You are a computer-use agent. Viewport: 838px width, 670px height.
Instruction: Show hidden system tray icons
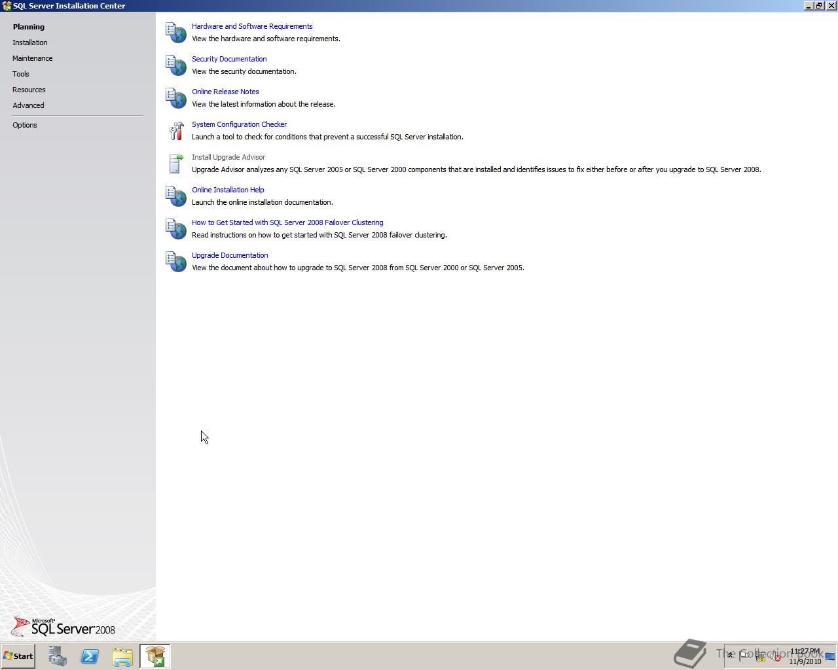tap(730, 656)
